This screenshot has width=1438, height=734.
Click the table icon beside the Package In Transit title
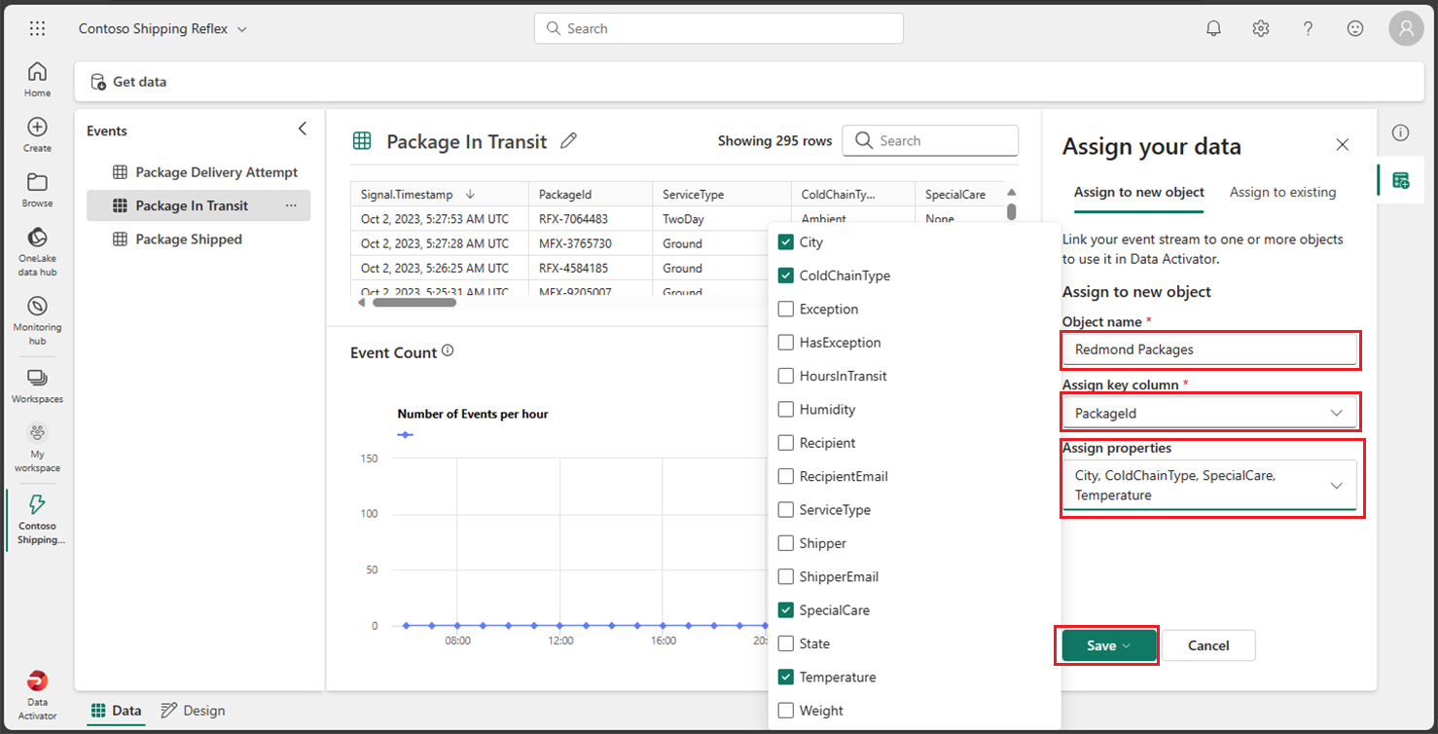[x=362, y=141]
